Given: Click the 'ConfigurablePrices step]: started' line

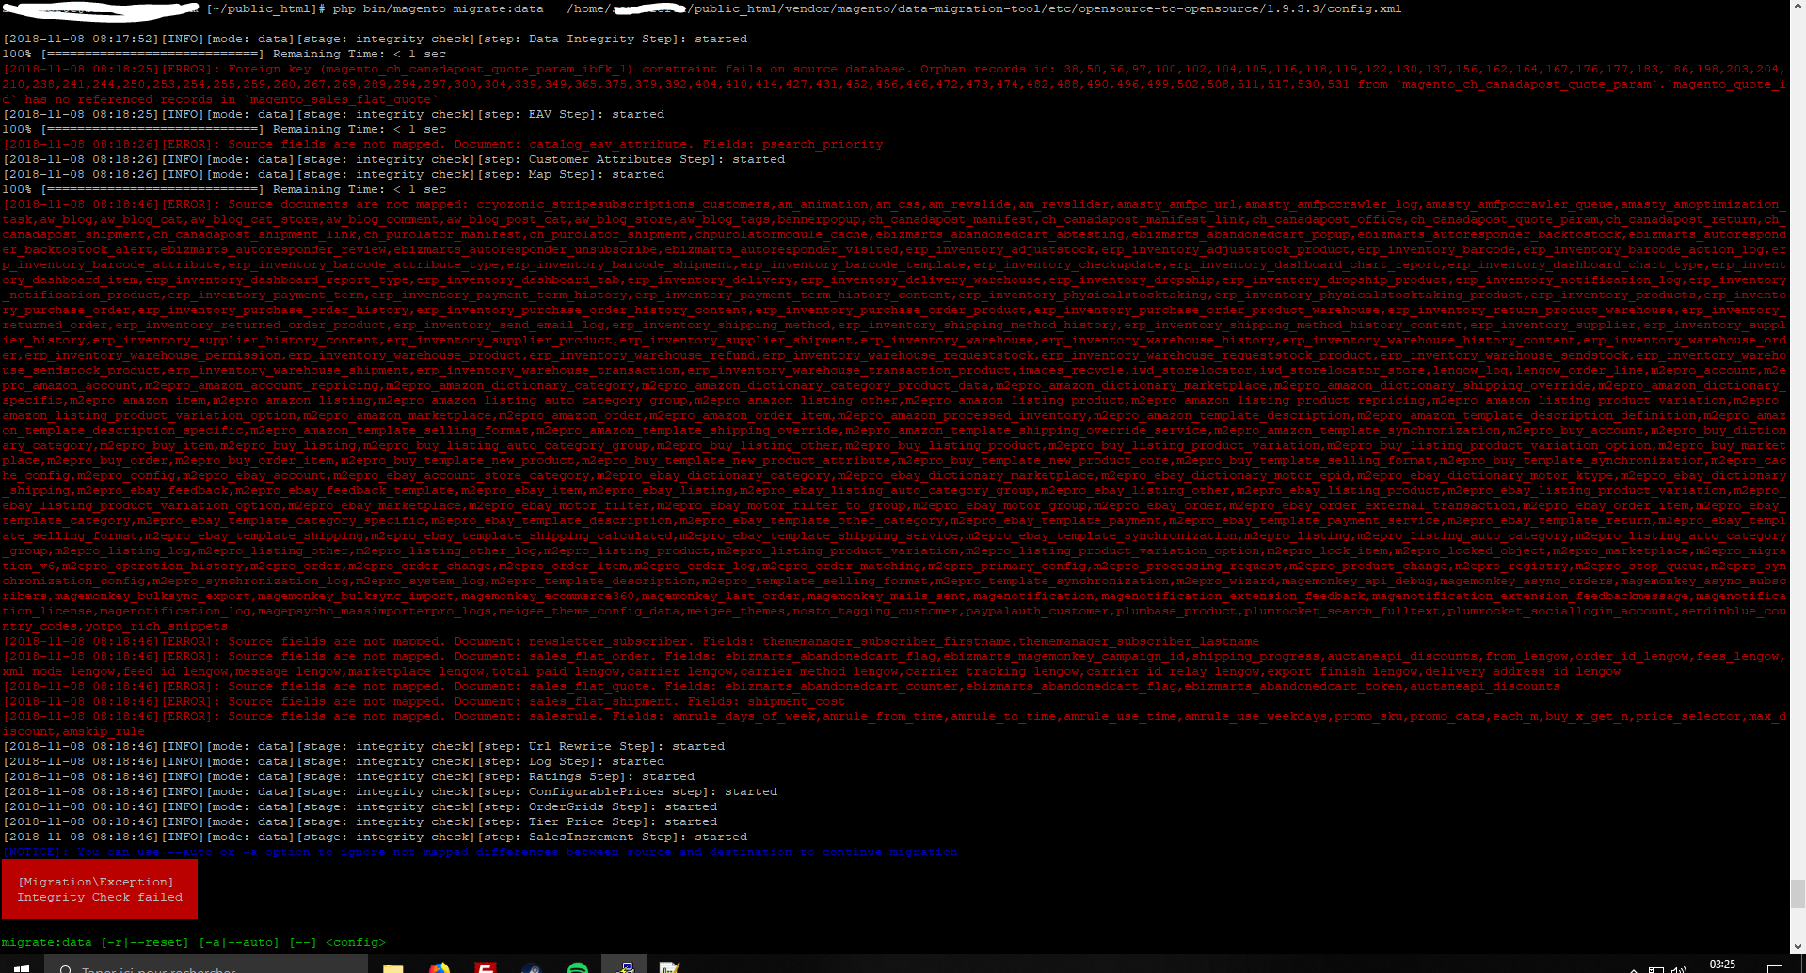Looking at the screenshot, I should 390,791.
